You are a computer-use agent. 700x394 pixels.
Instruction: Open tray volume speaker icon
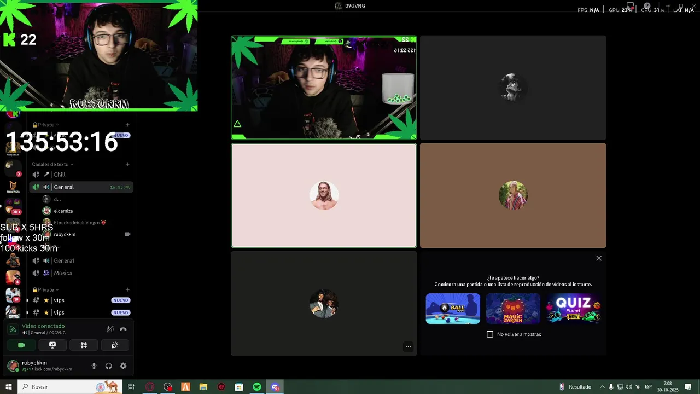pyautogui.click(x=628, y=387)
